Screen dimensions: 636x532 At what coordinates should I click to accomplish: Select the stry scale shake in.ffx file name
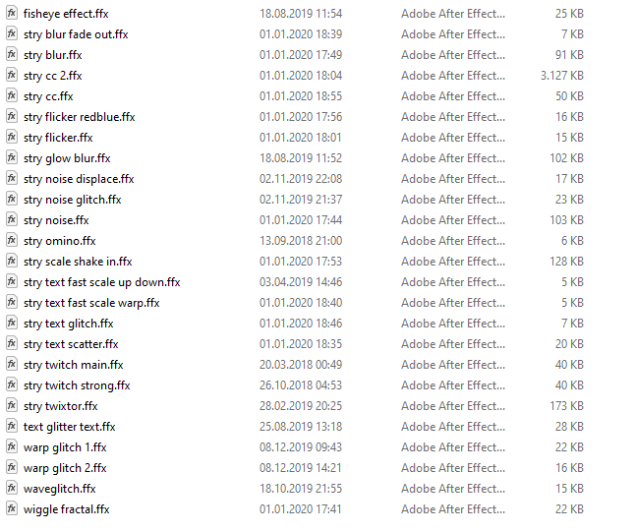click(78, 262)
